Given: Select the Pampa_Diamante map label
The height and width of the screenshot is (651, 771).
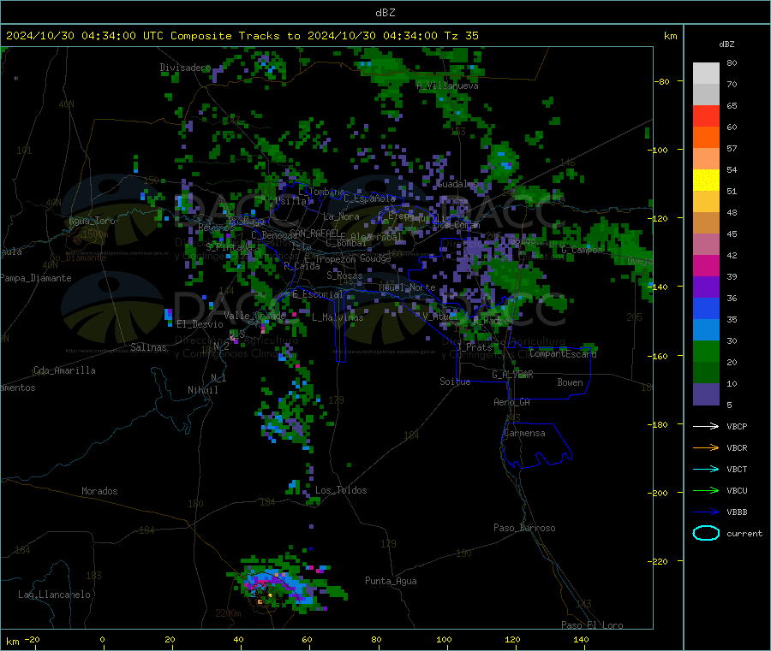Looking at the screenshot, I should coord(36,278).
